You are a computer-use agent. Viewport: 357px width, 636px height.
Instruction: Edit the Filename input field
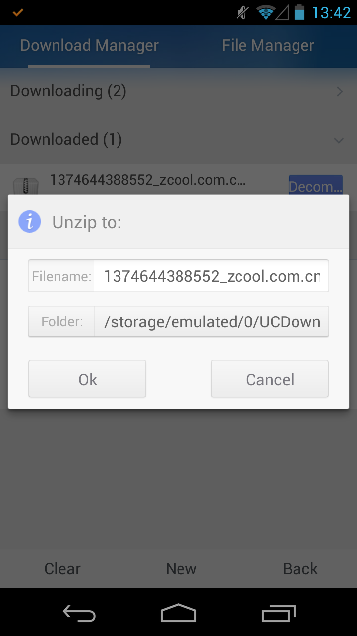211,276
